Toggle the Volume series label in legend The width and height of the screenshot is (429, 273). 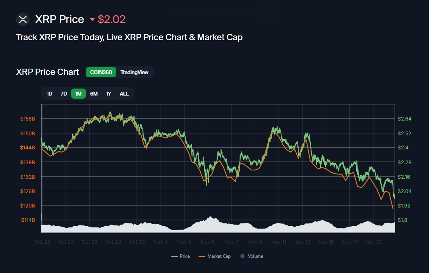coord(255,256)
